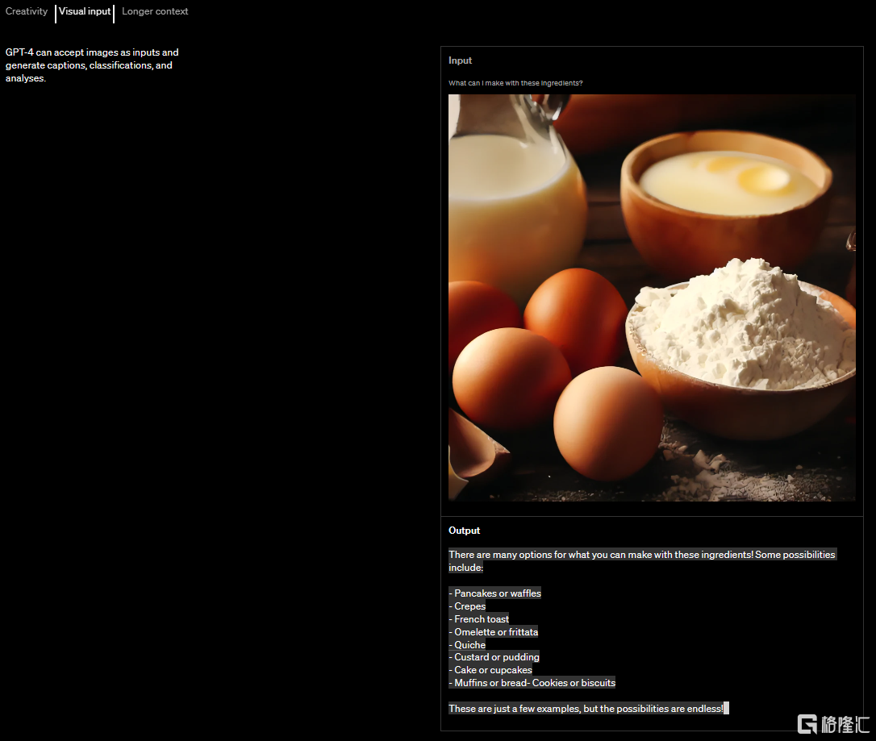
Task: Click the "Cake or cupcakes" line
Action: click(x=490, y=670)
